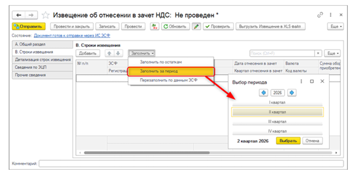Open the Дт/Кт postings icon
The height and width of the screenshot is (178, 356).
pyautogui.click(x=155, y=26)
